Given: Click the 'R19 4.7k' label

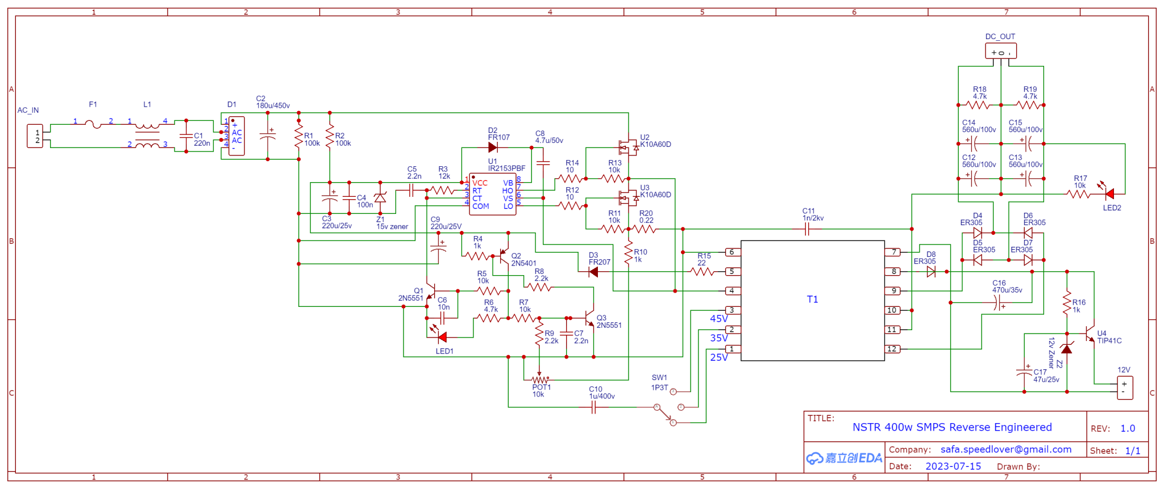Looking at the screenshot, I should point(1030,93).
